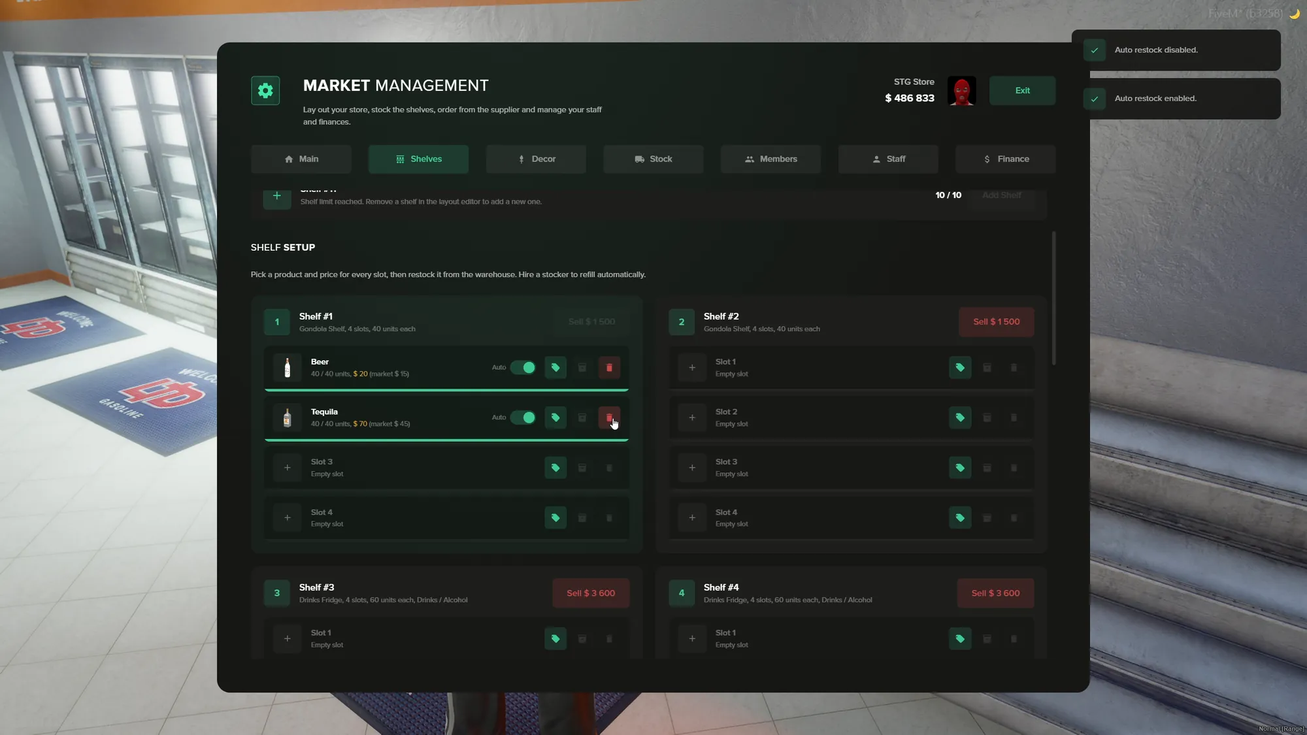Remove Beer with the red trash icon
The width and height of the screenshot is (1307, 735).
click(x=609, y=367)
